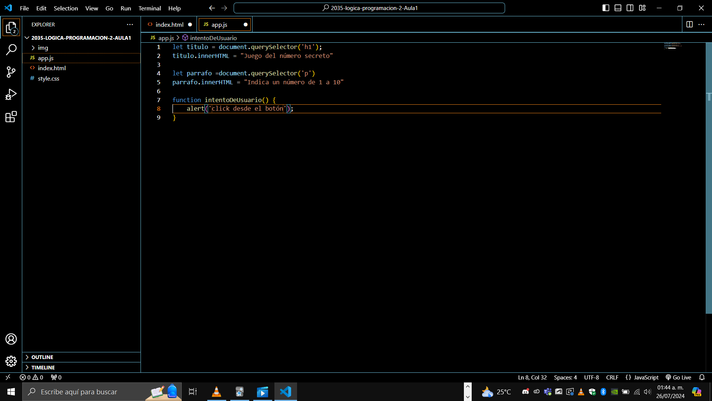Open the Selection menu
The width and height of the screenshot is (712, 401).
click(66, 8)
